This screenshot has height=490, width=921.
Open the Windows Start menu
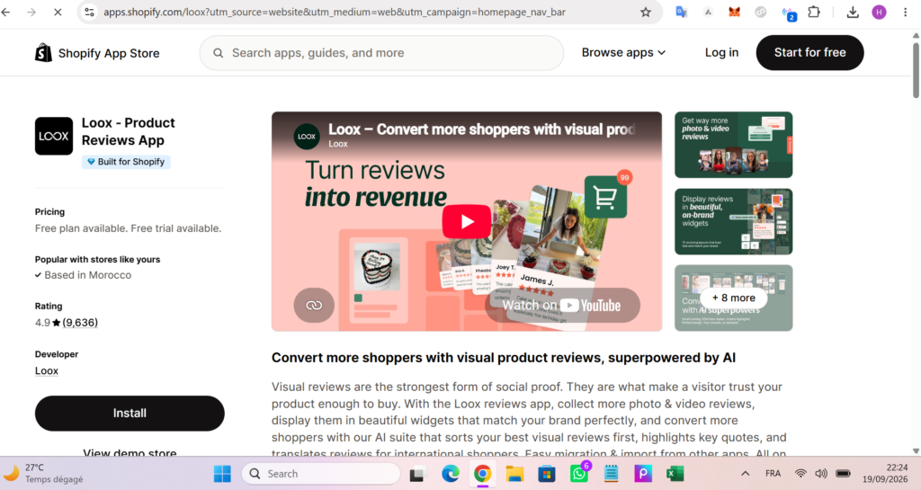point(222,474)
